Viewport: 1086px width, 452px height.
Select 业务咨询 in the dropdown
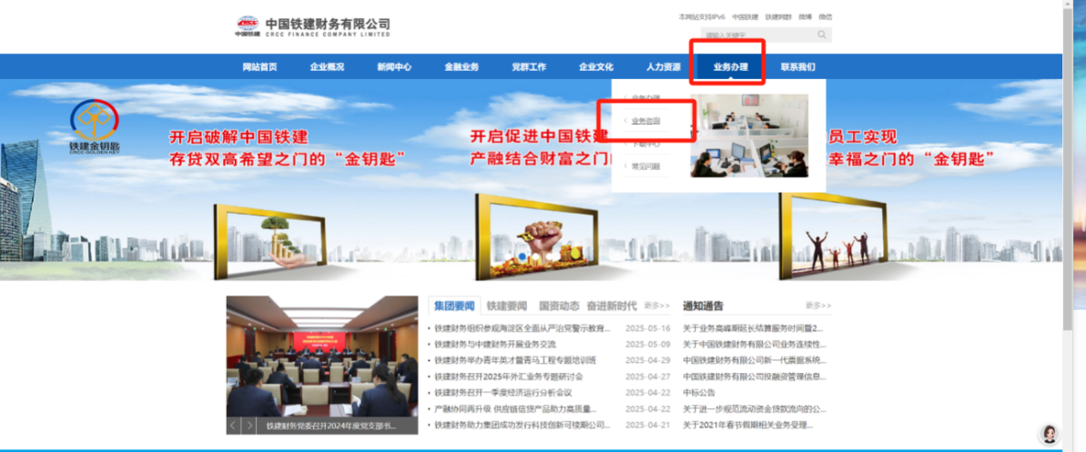(645, 121)
